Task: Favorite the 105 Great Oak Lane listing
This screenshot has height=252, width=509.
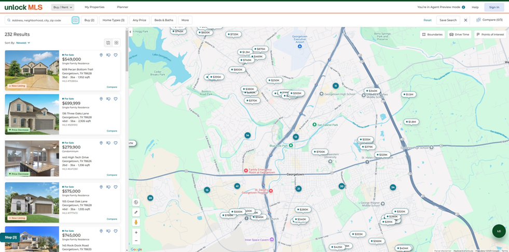Action: click(116, 187)
